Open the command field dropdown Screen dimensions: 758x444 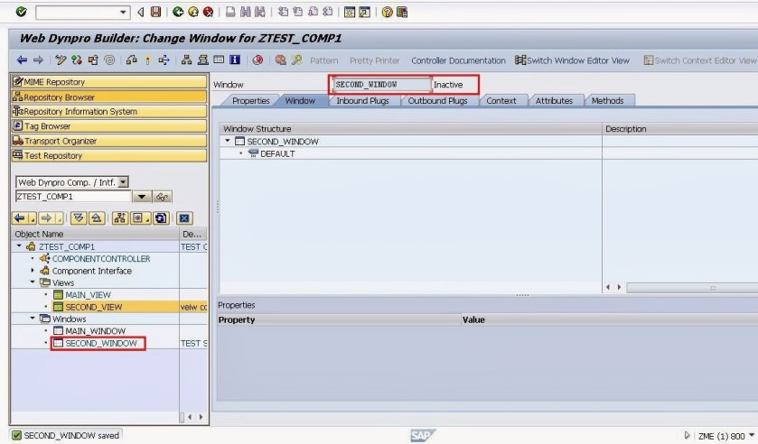(123, 12)
